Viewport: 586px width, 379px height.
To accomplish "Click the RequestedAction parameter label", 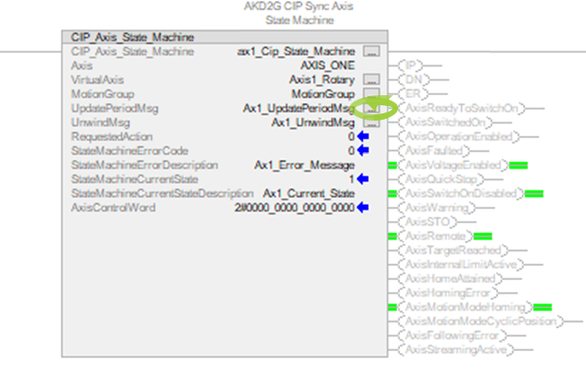I will [112, 137].
